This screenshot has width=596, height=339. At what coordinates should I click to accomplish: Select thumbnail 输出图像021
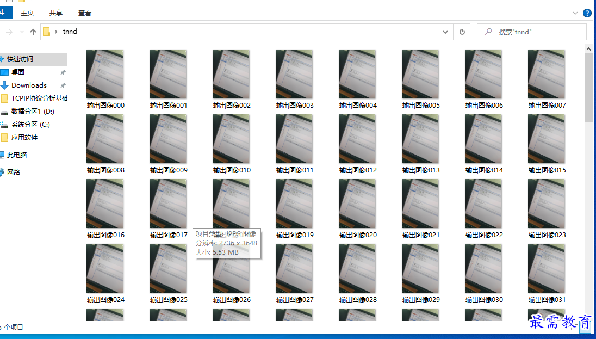coord(420,204)
